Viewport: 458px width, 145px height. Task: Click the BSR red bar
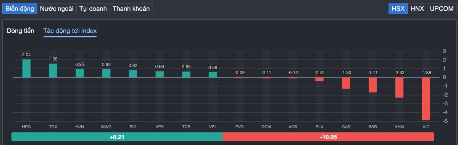(x=373, y=85)
